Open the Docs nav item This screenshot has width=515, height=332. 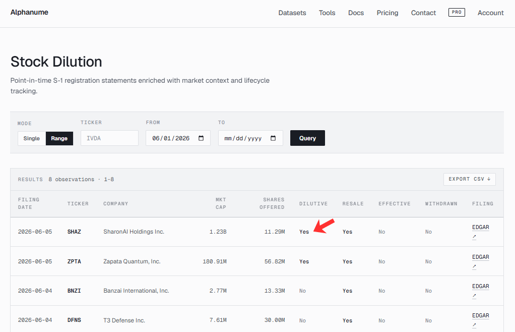(356, 13)
